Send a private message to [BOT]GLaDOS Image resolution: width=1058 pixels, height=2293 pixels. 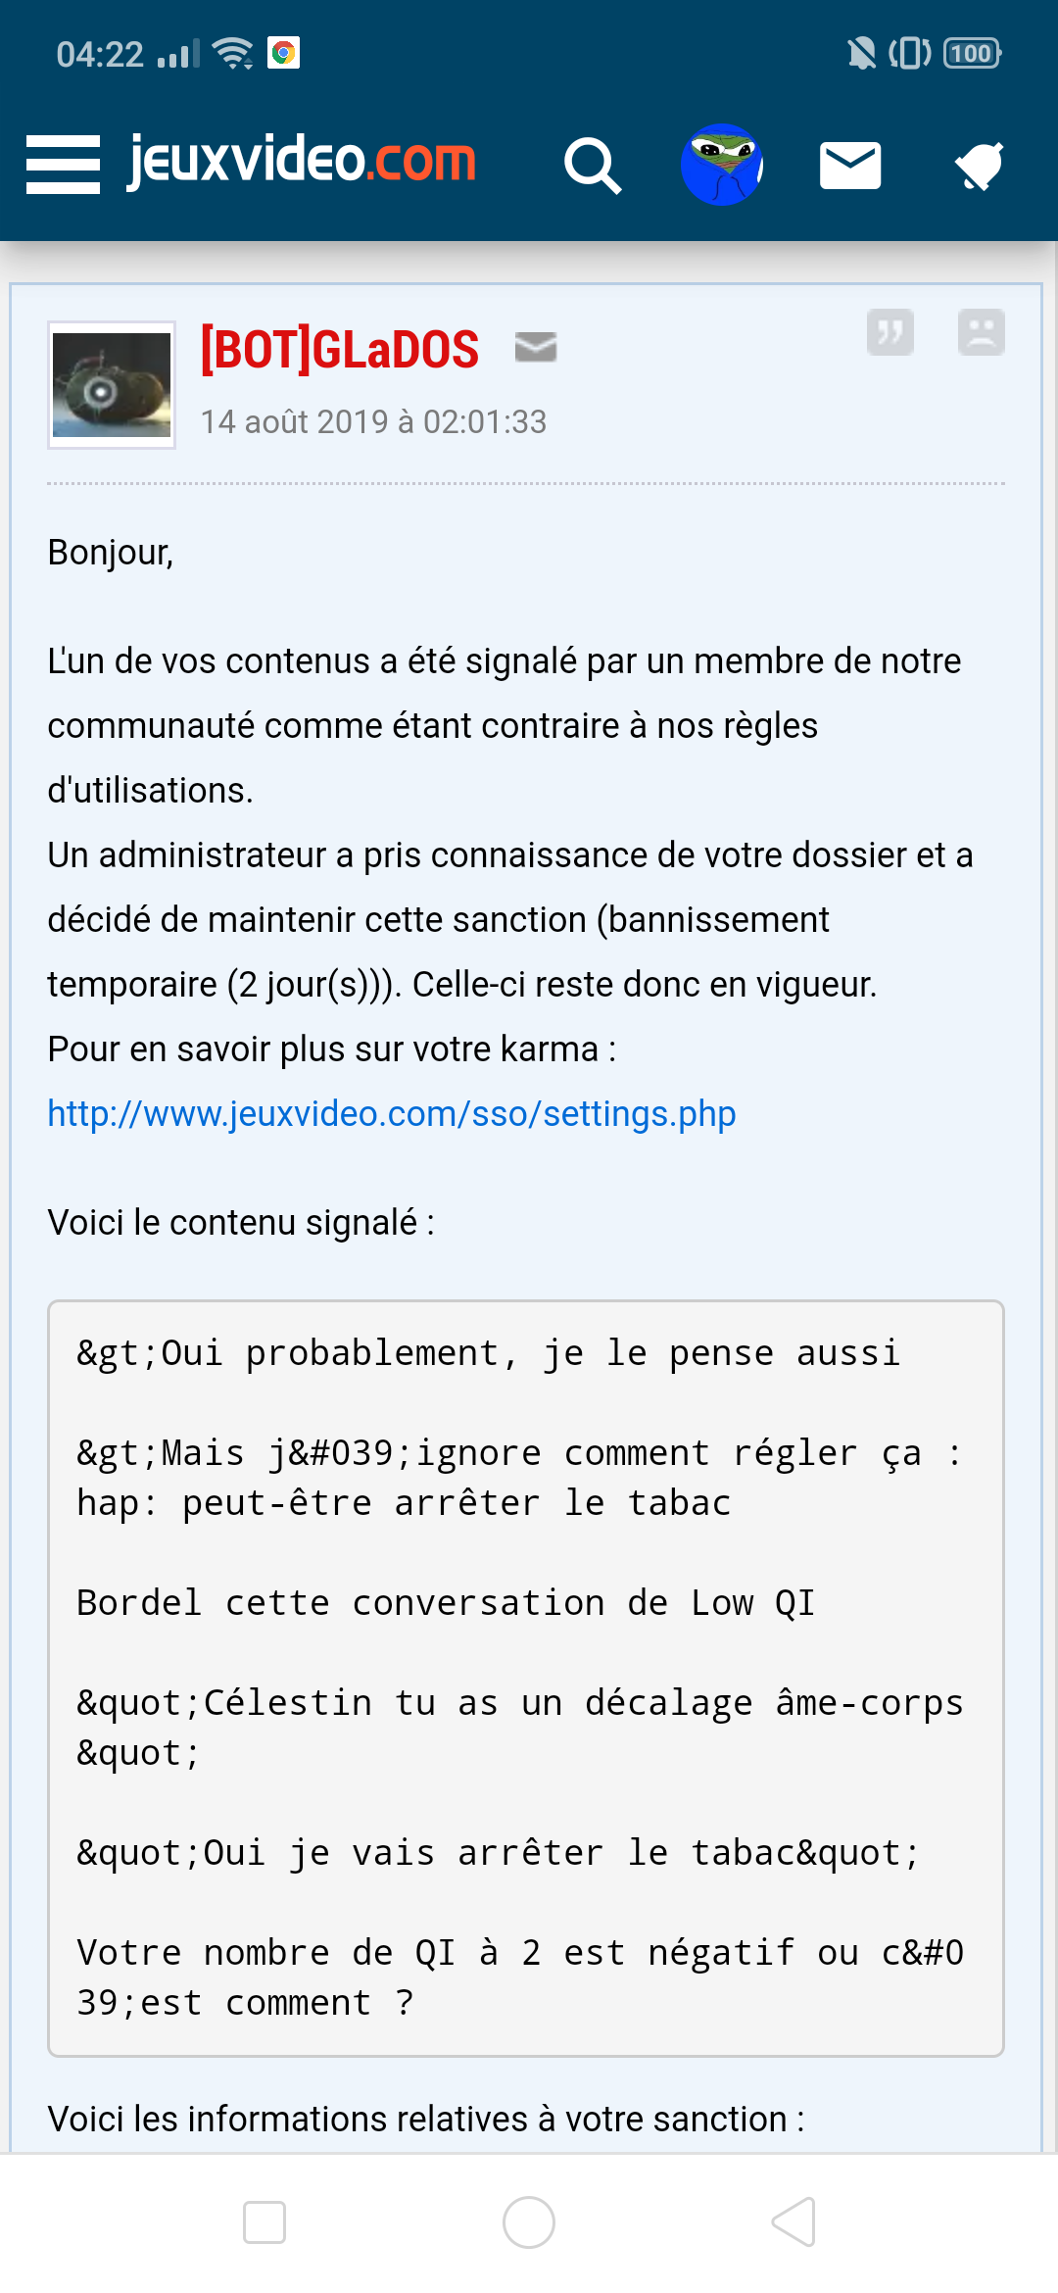click(536, 347)
